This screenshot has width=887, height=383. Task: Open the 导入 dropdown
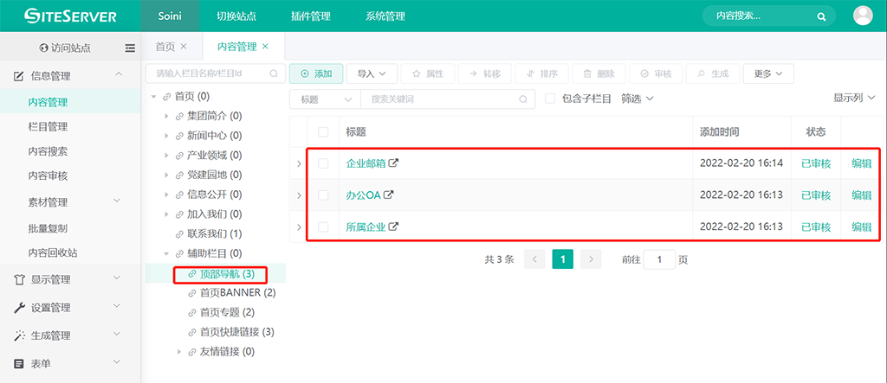372,73
